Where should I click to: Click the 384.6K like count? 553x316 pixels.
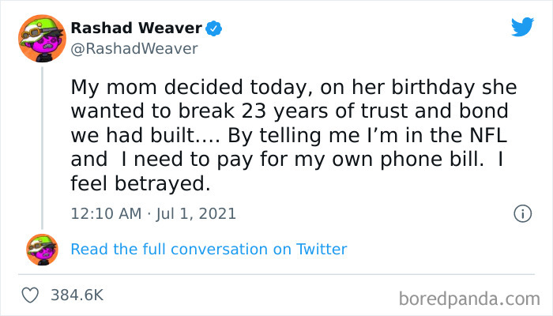coord(77,295)
